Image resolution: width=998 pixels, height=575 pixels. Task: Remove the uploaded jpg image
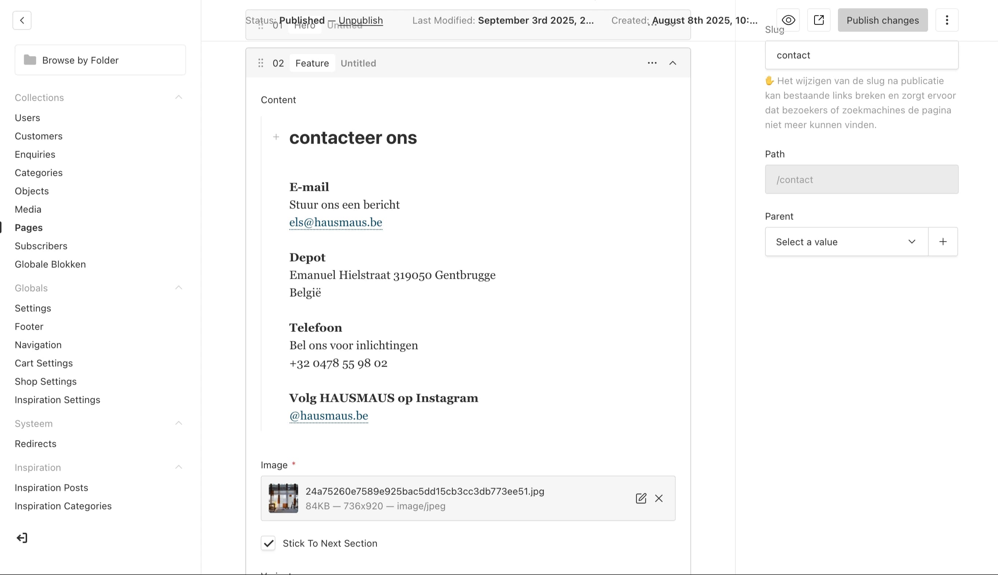pos(659,498)
